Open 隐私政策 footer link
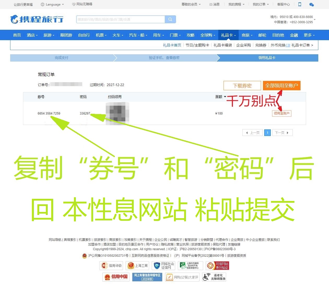Viewport: 329px width, 287px height. click(167, 244)
